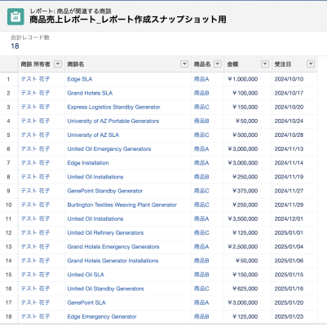The width and height of the screenshot is (327, 326).
Task: Open the 受注日 column dropdown arrow
Action: pyautogui.click(x=311, y=64)
